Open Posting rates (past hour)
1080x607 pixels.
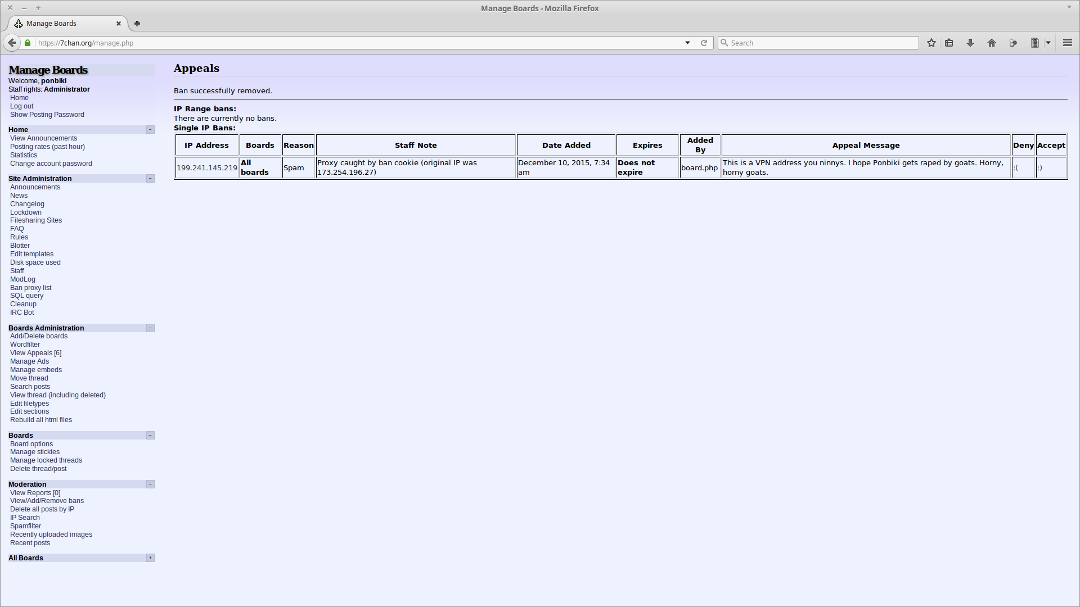click(x=48, y=147)
